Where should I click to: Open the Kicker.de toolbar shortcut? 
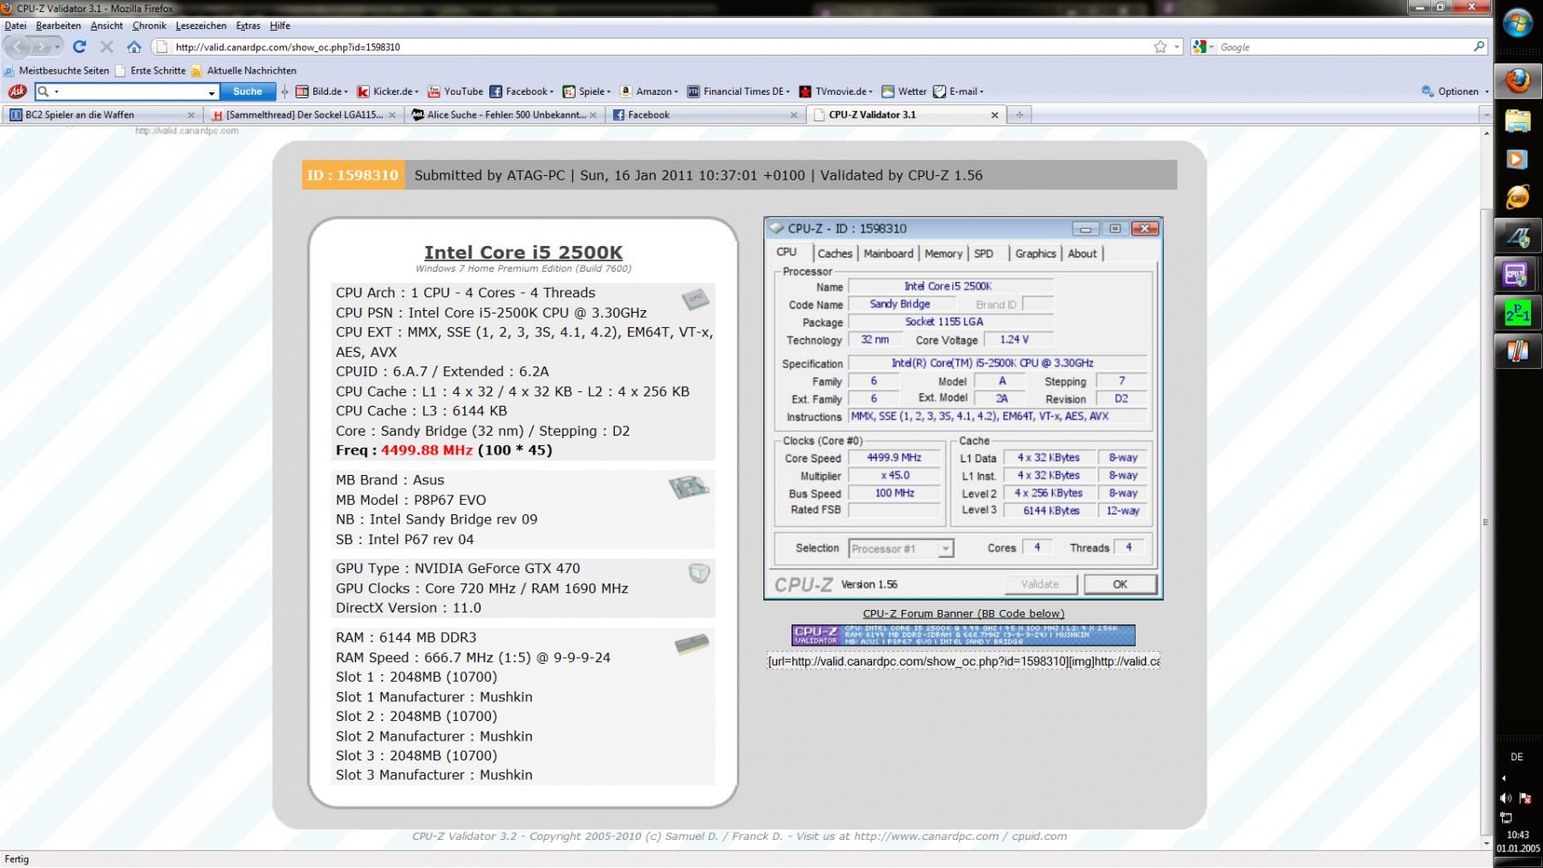click(x=388, y=91)
